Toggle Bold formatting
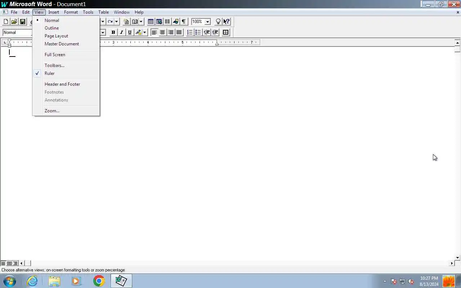 tap(113, 32)
